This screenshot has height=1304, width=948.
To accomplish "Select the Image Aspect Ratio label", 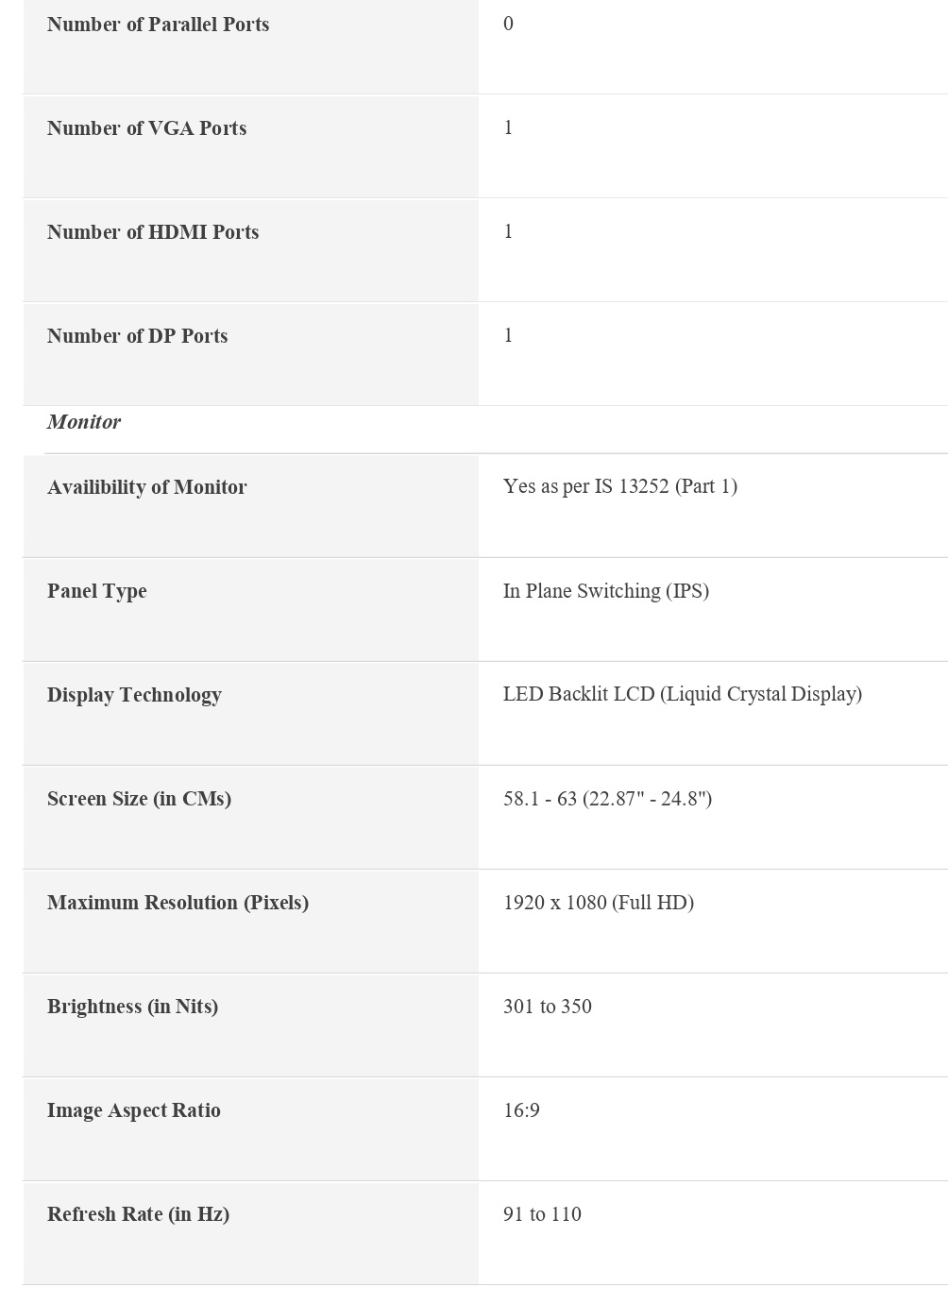I will [x=133, y=1110].
